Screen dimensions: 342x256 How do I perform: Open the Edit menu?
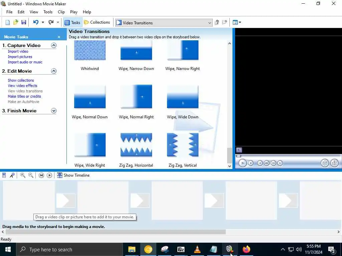coord(21,12)
